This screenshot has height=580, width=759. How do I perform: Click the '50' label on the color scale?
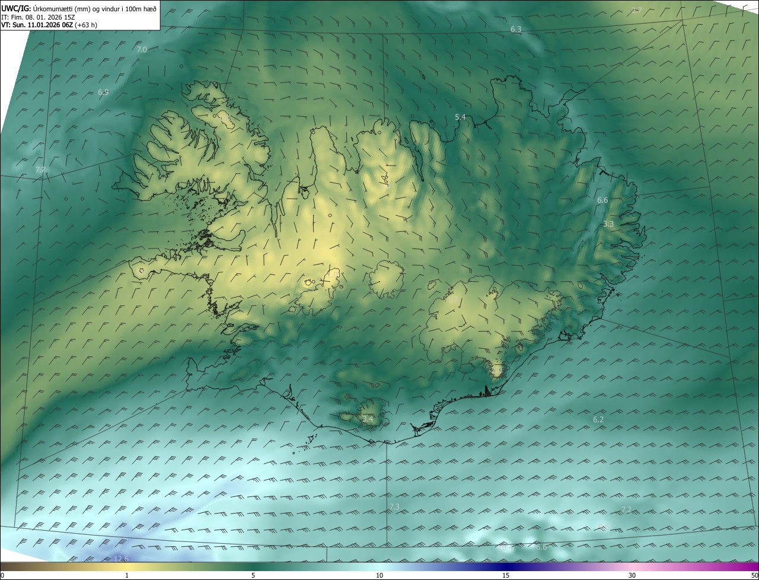(754, 575)
